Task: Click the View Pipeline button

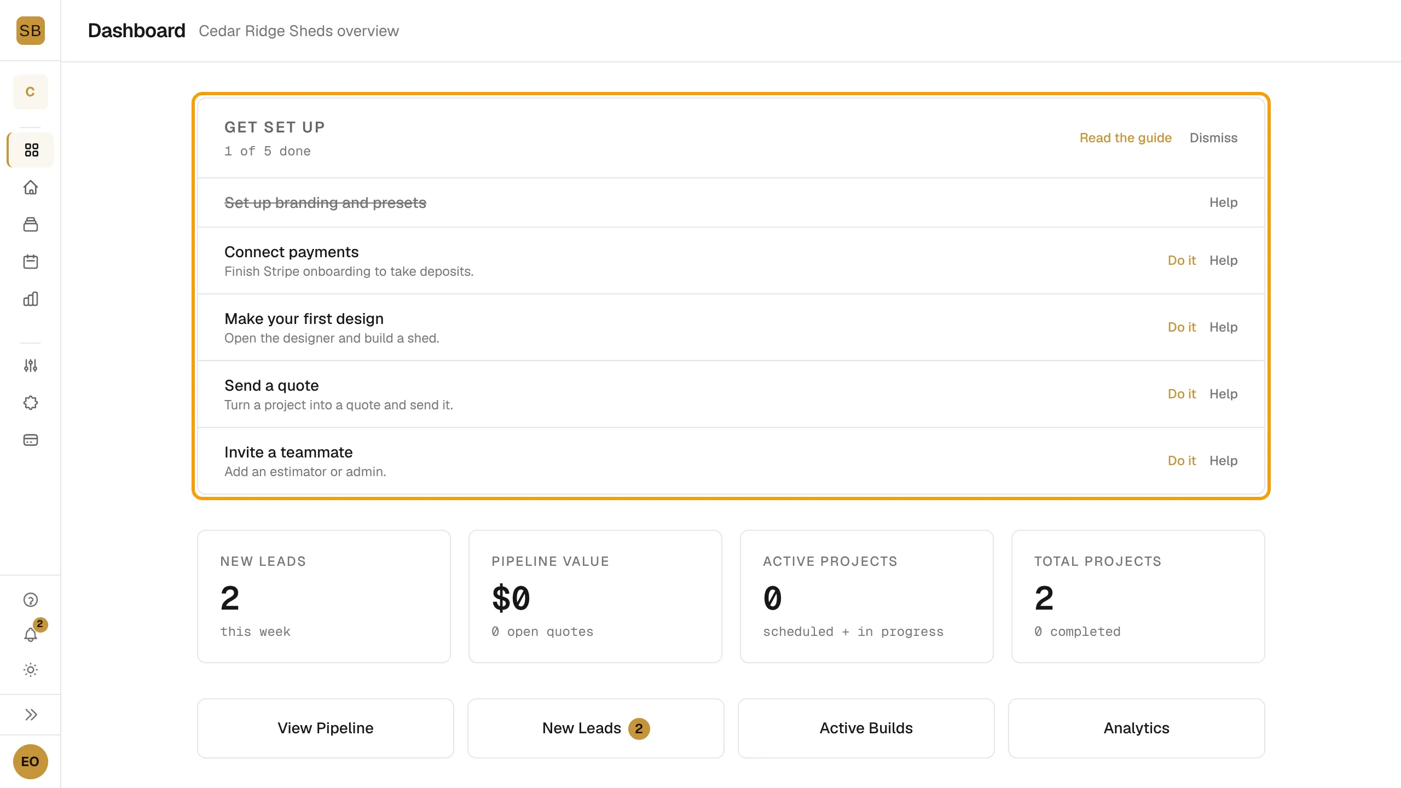Action: point(326,728)
